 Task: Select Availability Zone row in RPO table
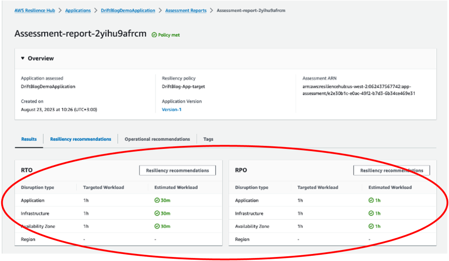333,226
